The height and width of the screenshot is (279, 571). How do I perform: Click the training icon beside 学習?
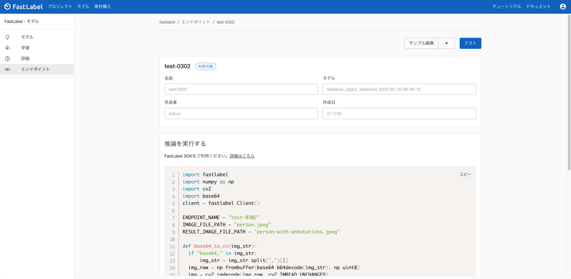pos(7,48)
